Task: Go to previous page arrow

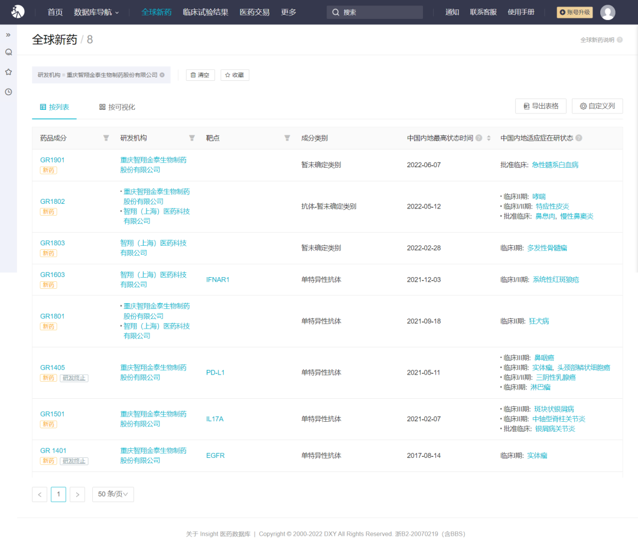Action: tap(40, 494)
